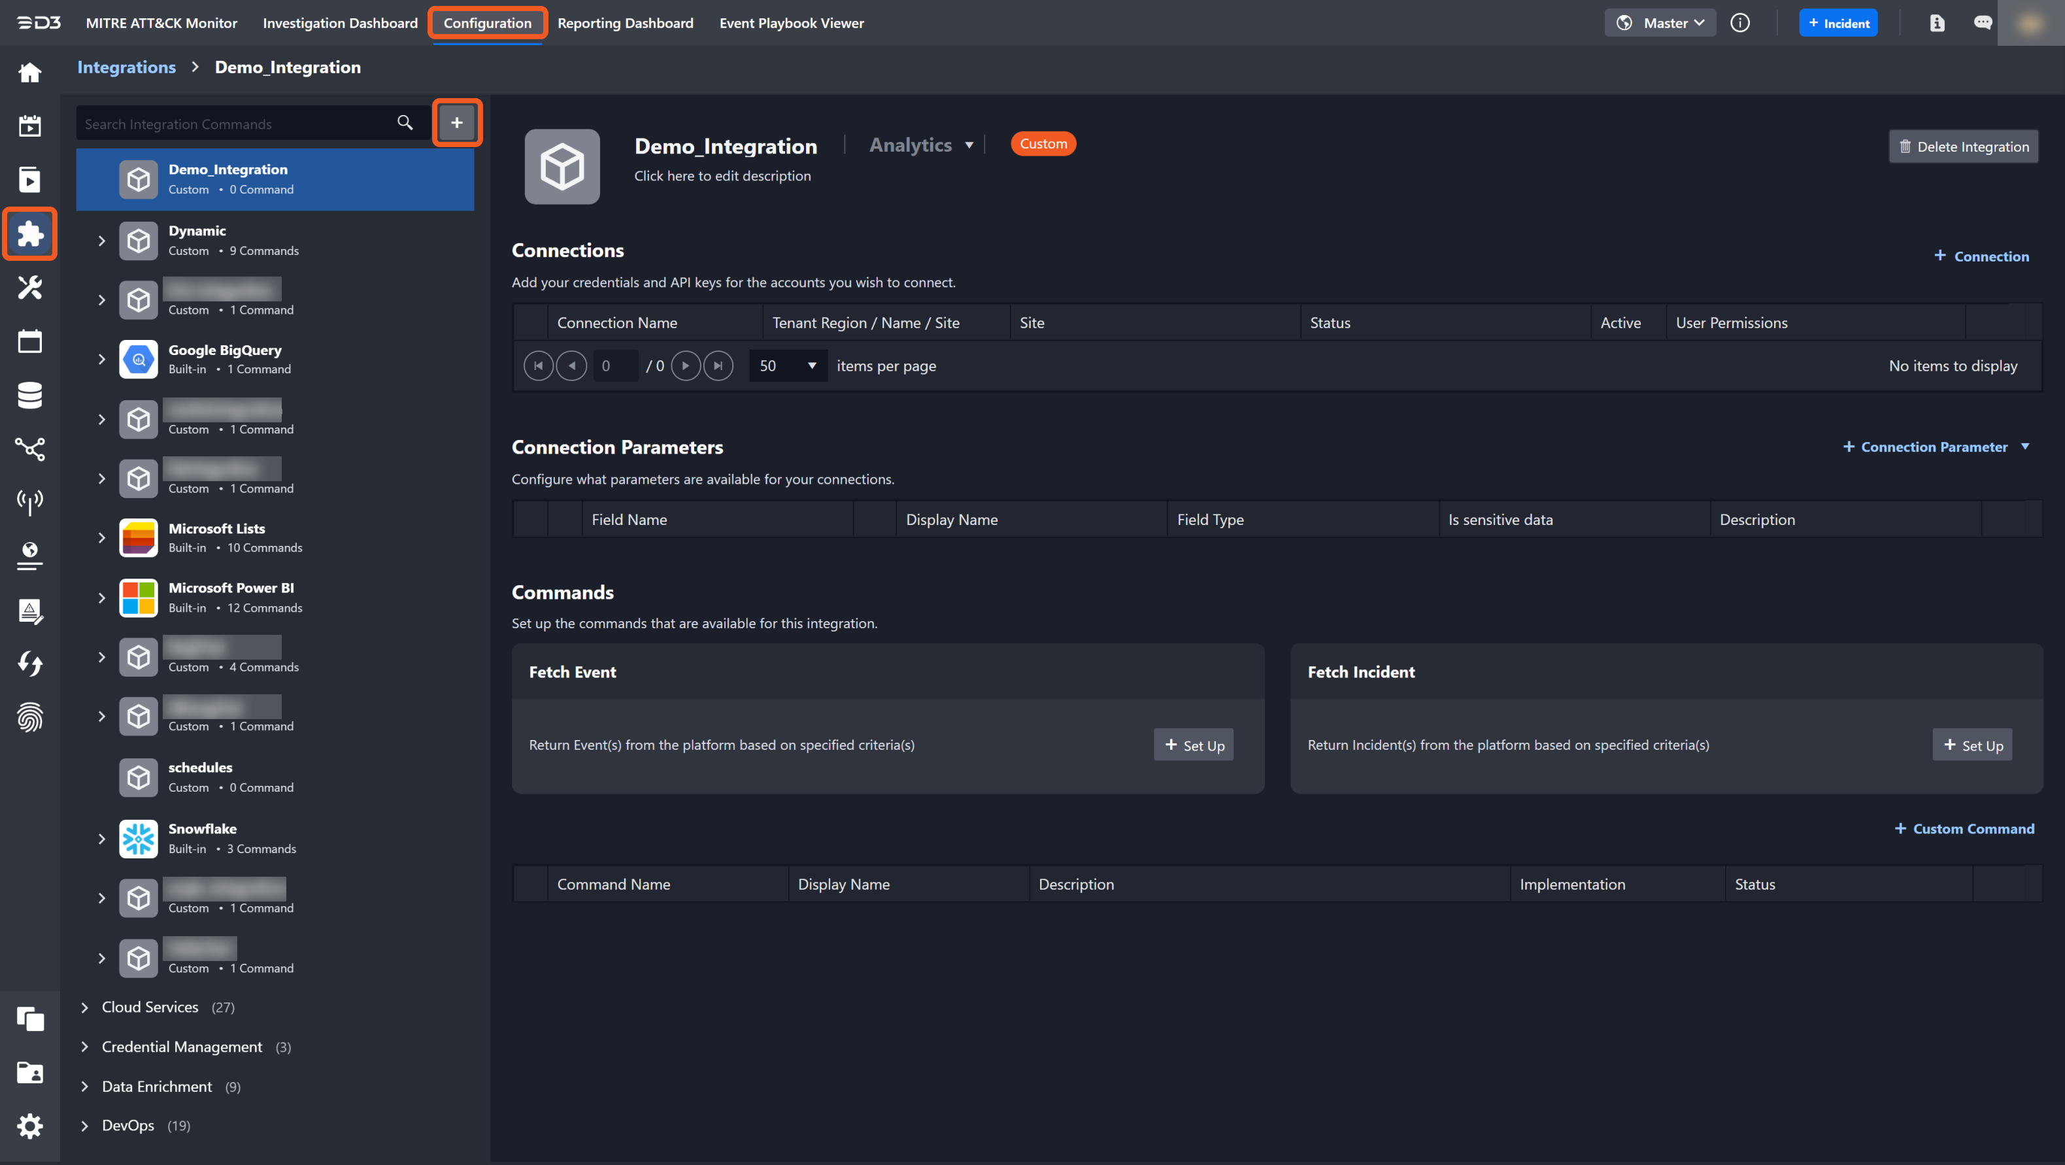Expand the Google BigQuery integration
This screenshot has height=1165, width=2065.
102,359
